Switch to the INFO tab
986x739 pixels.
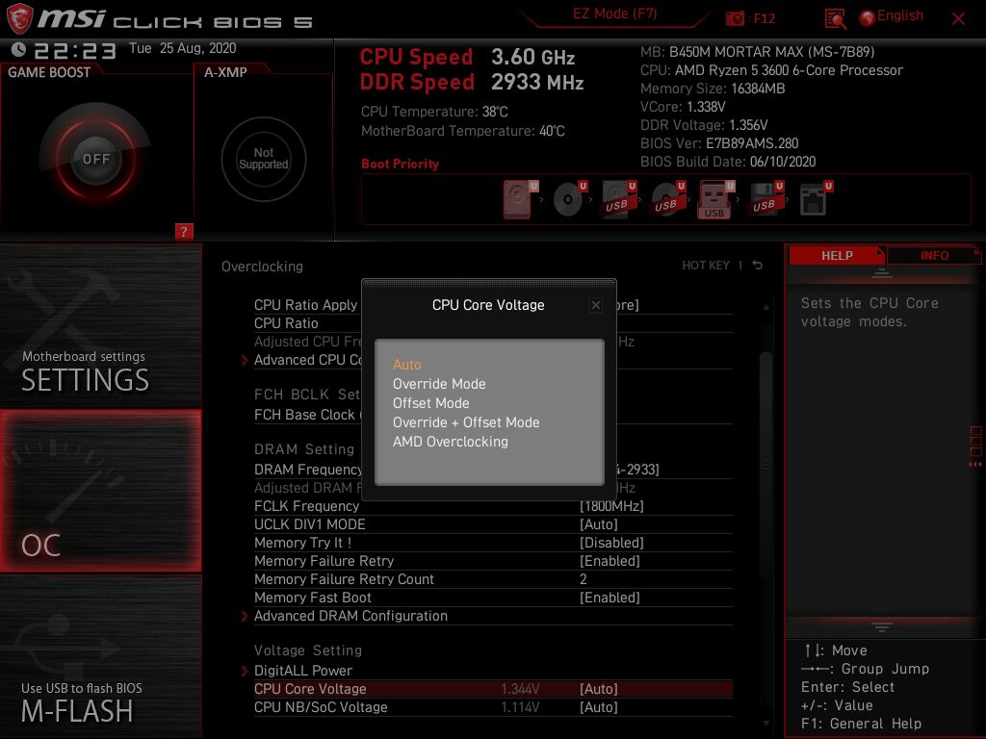(x=934, y=256)
